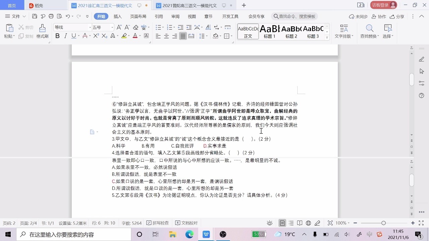The height and width of the screenshot is (241, 429).
Task: Click 文档校对 in status bar
Action: pos(186,223)
